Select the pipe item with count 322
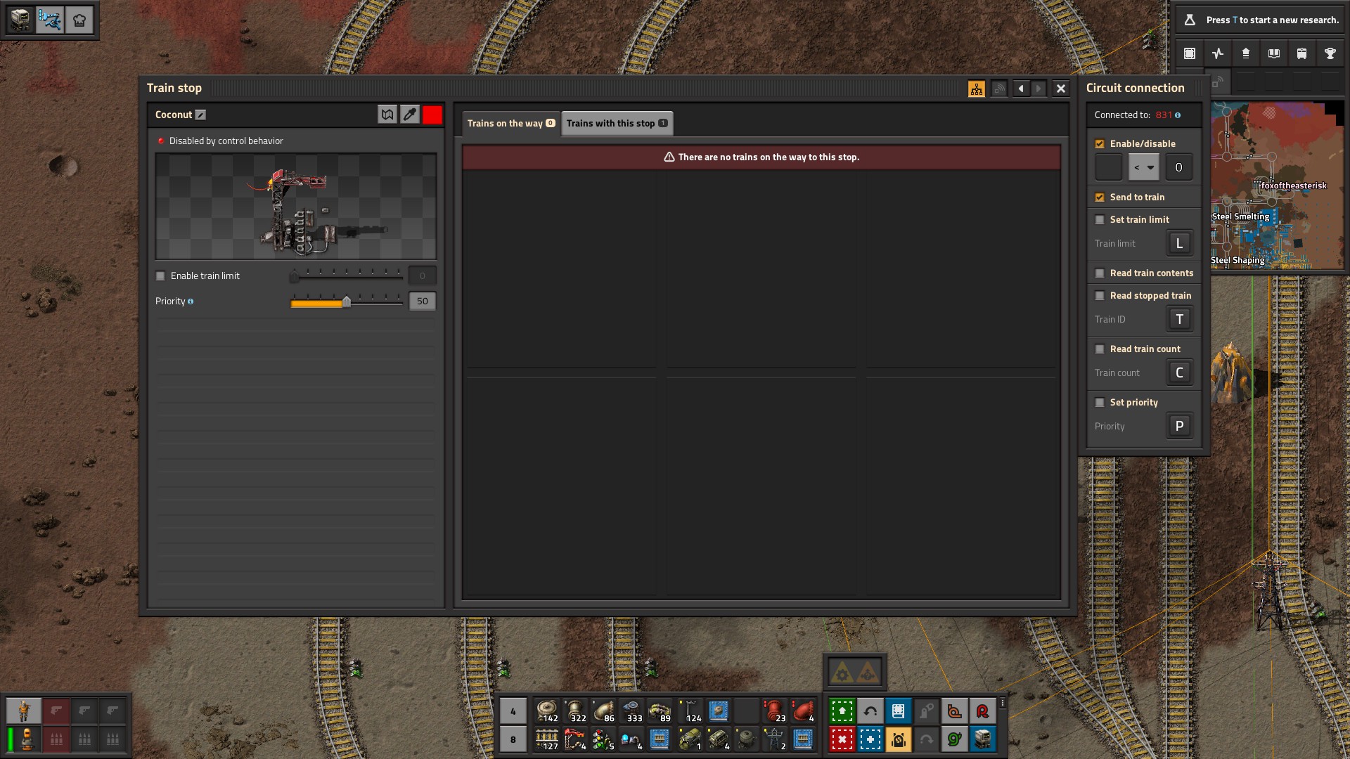The image size is (1350, 759). [x=575, y=711]
